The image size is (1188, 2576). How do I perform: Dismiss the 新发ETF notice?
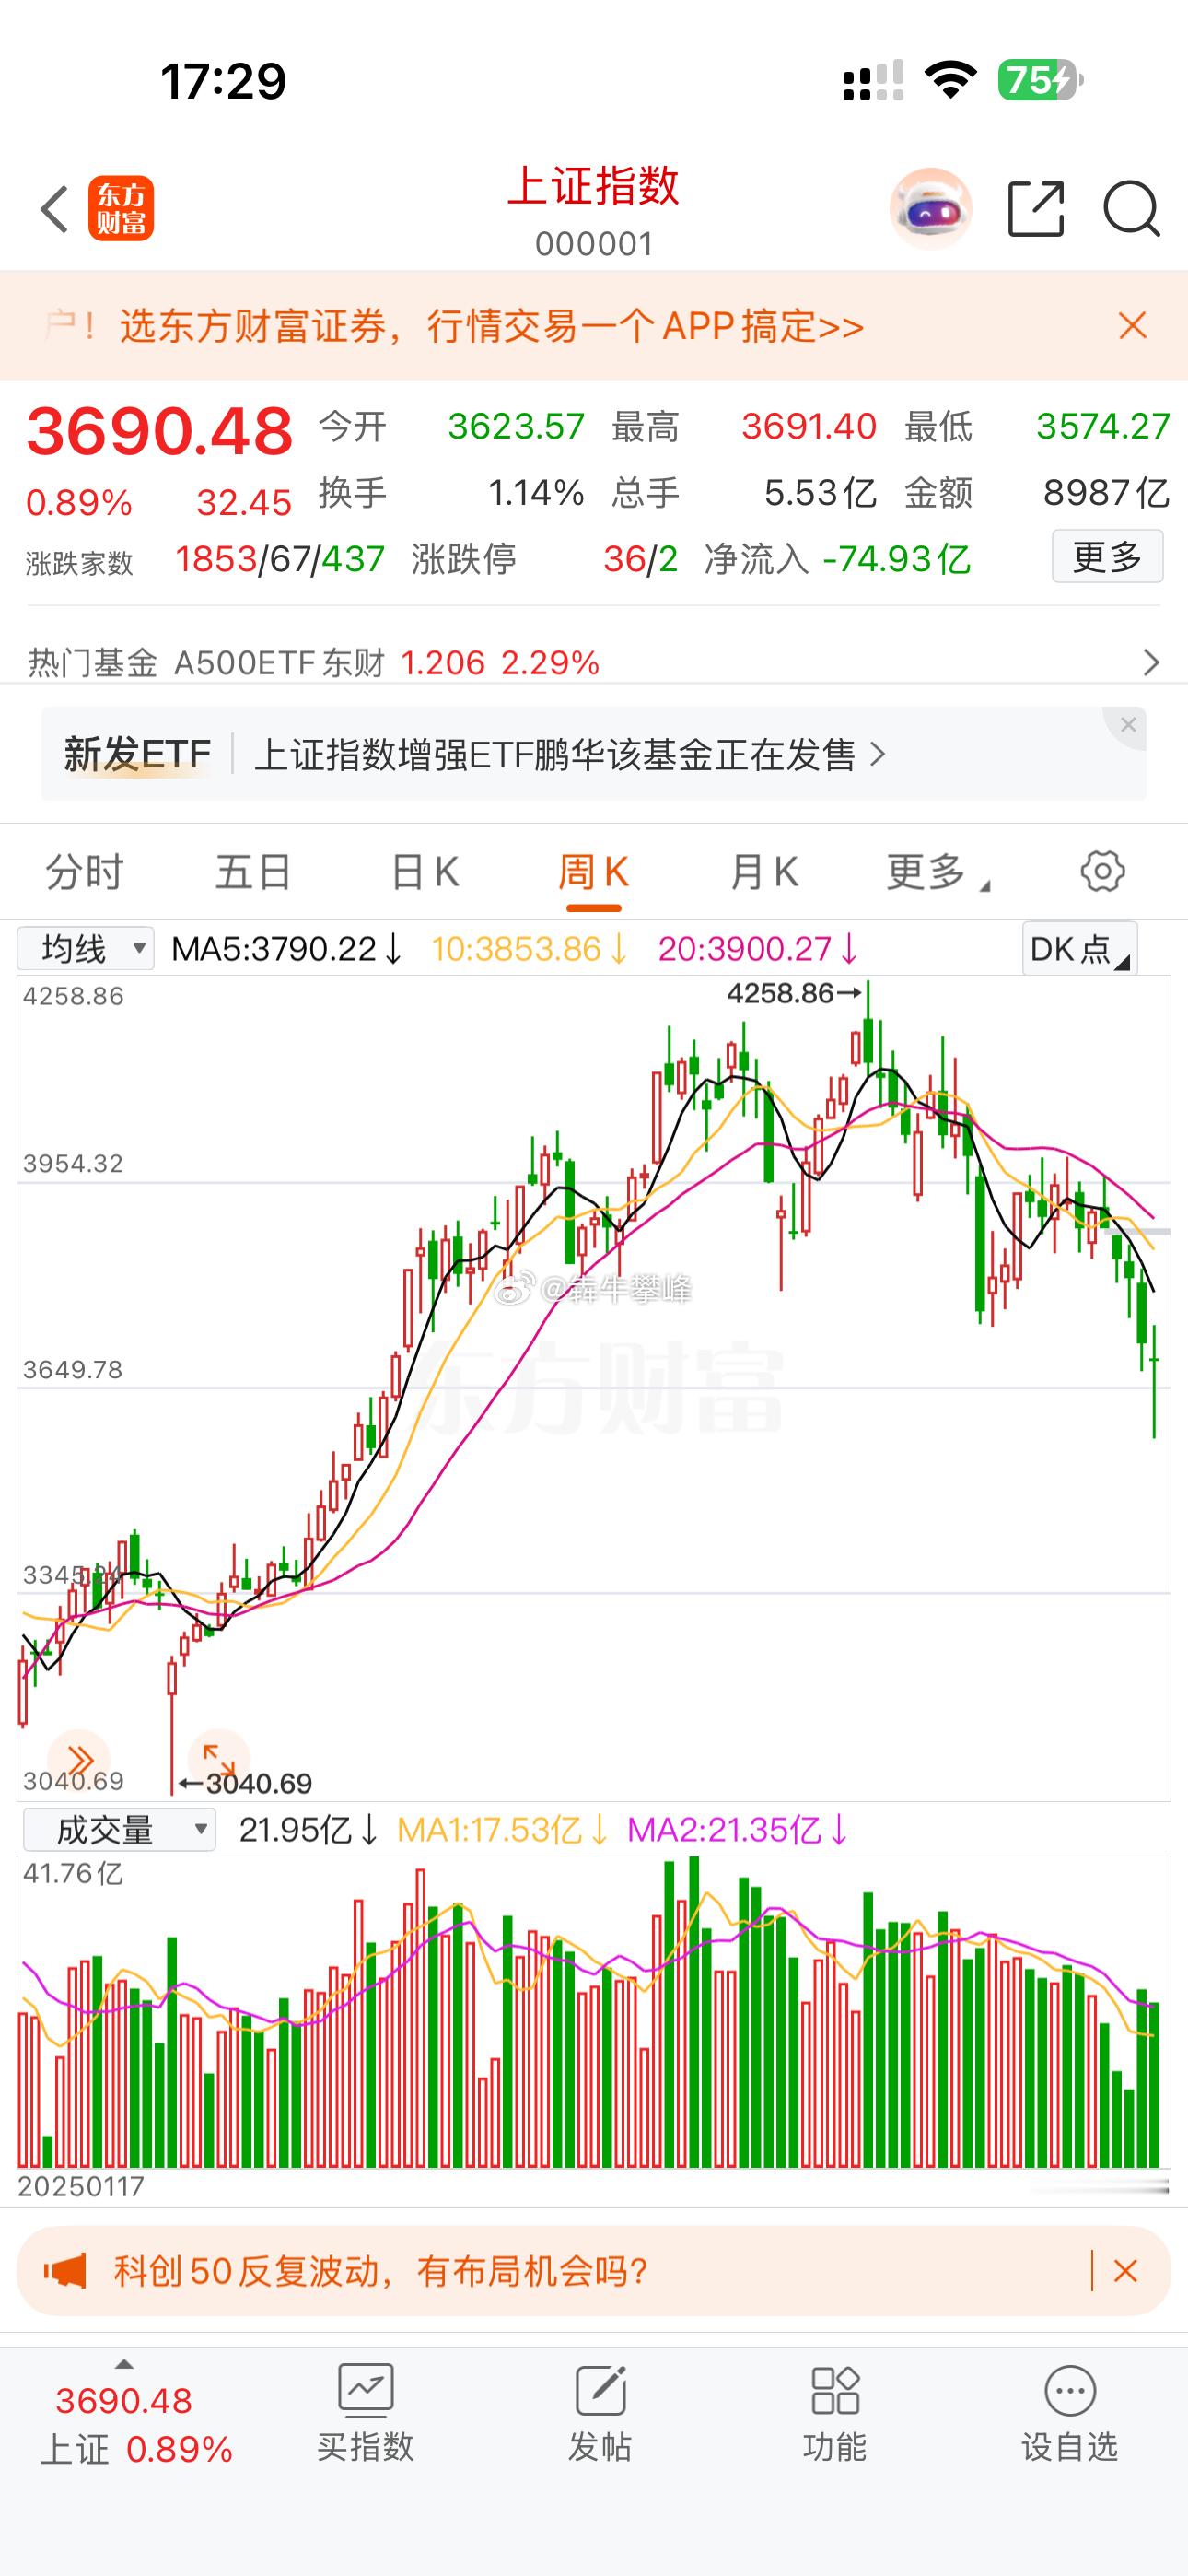1128,725
